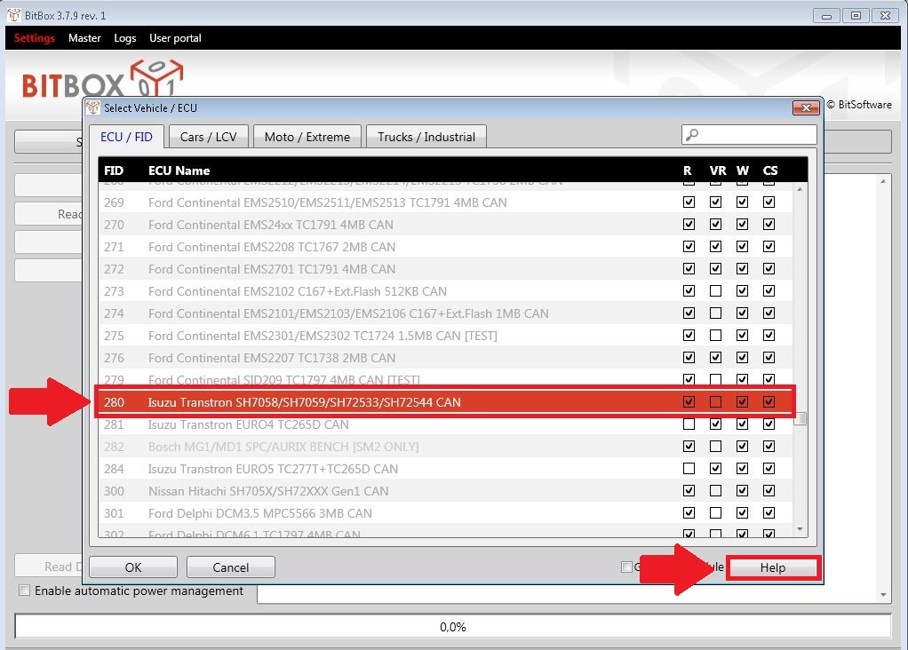Toggle VR checkbox for FID 284
The height and width of the screenshot is (650, 908).
[x=716, y=468]
